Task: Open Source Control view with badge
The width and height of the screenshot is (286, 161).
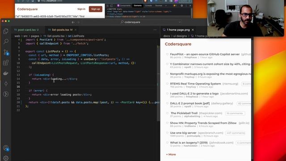Action: pyautogui.click(x=6, y=53)
